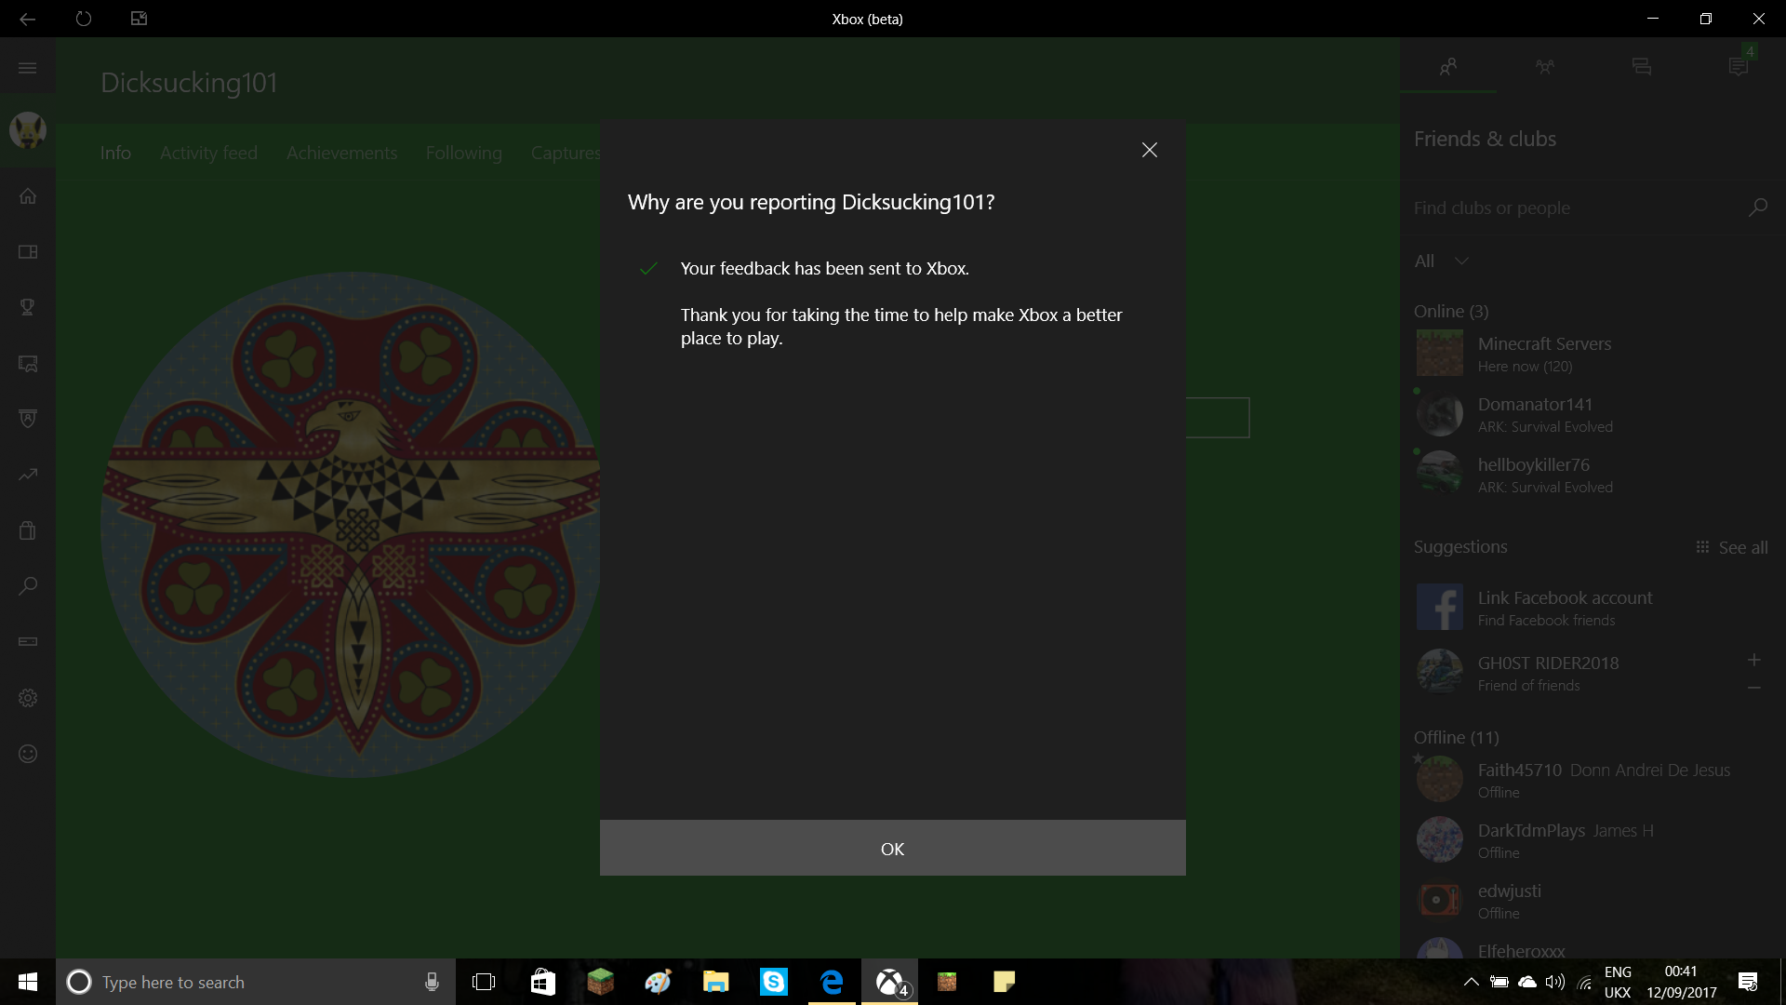
Task: Switch to the Messages tab icon
Action: [1642, 67]
